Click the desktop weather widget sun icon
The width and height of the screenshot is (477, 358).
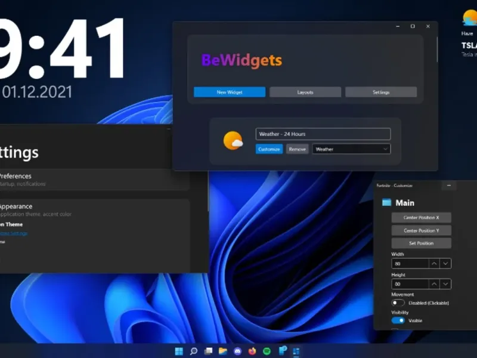(470, 18)
